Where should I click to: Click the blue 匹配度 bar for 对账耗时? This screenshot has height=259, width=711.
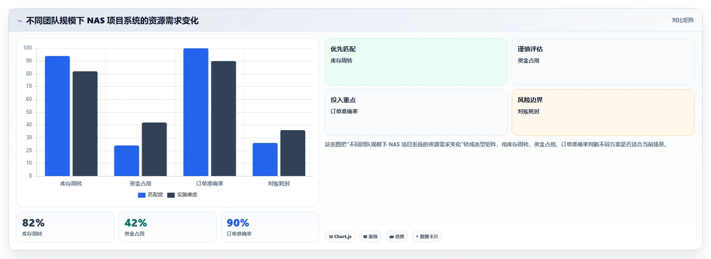coord(265,159)
